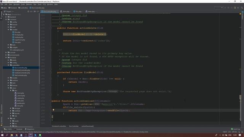Open the TODO tool window

point(8,129)
